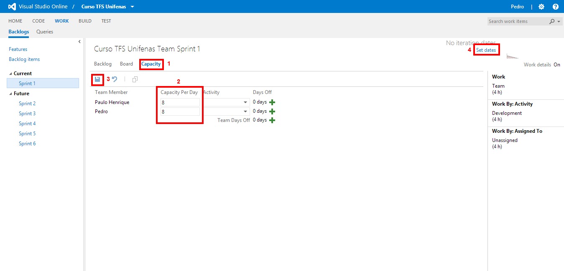Screen dimensions: 564x271
Task: Click the Development activity label
Action: (x=507, y=113)
